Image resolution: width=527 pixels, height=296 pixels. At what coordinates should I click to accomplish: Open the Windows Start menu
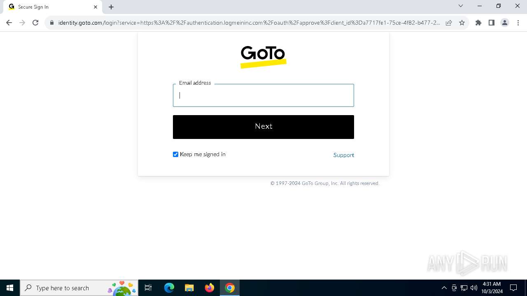coord(10,288)
